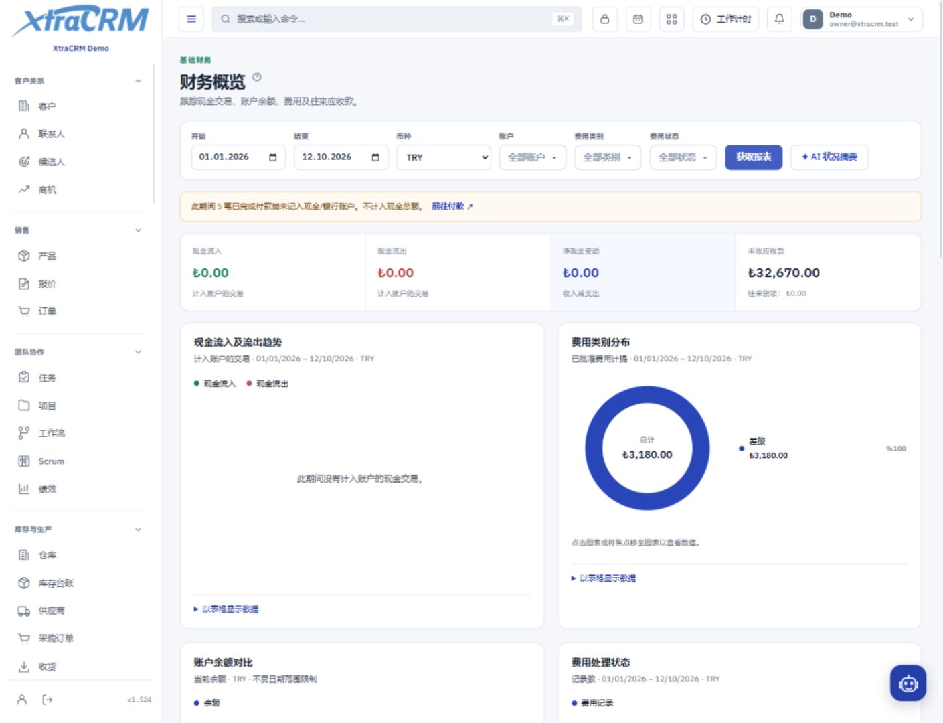Click the user profile icon in sidebar footer
Screen dimensions: 943x723
click(x=22, y=700)
